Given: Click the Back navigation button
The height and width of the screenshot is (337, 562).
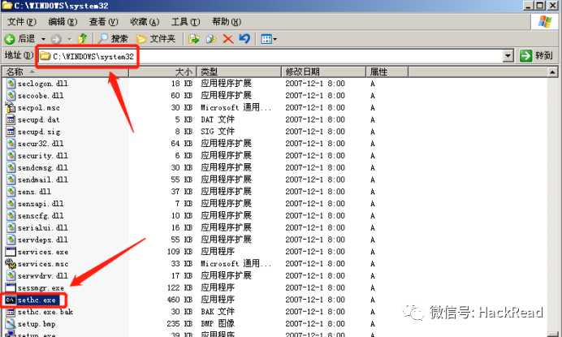Looking at the screenshot, I should point(19,39).
